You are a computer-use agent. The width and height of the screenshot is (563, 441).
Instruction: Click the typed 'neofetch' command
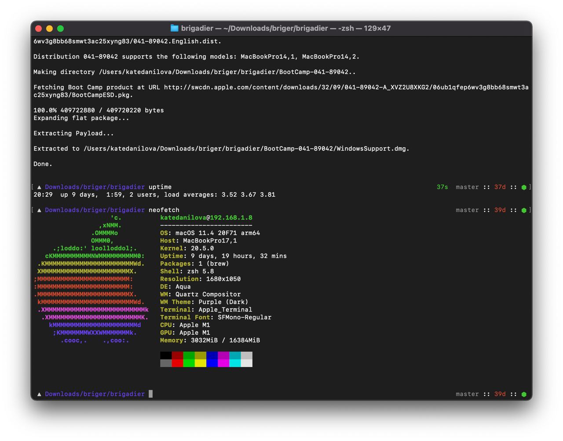coord(164,210)
